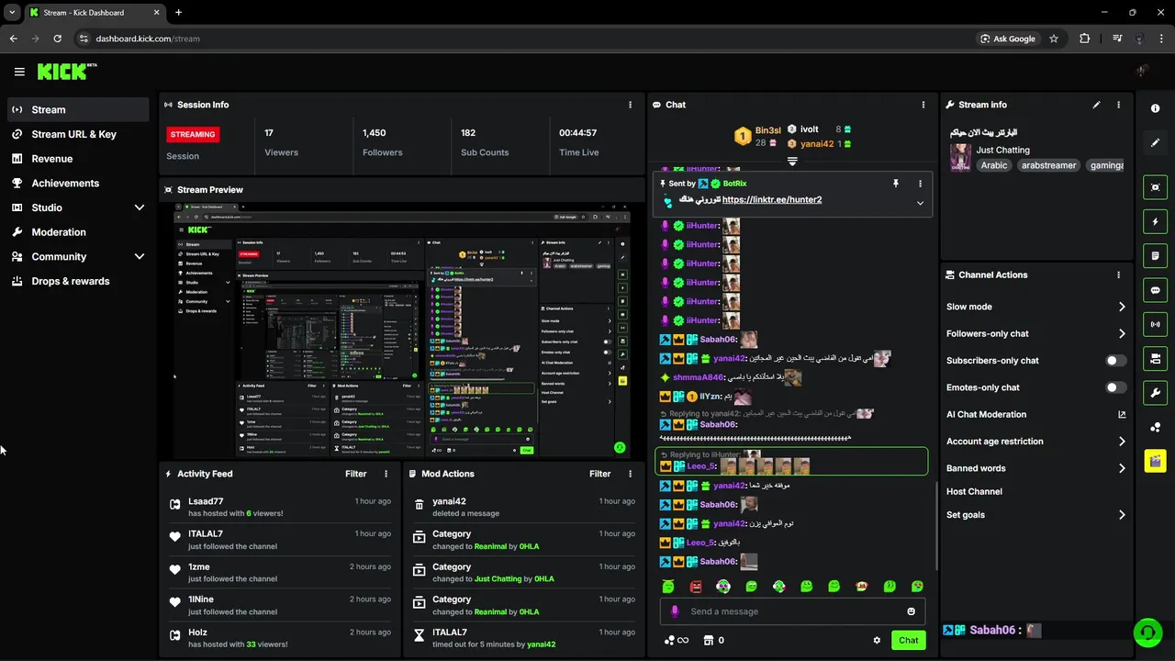Image resolution: width=1175 pixels, height=661 pixels.
Task: Open Banned words settings
Action: point(1035,468)
